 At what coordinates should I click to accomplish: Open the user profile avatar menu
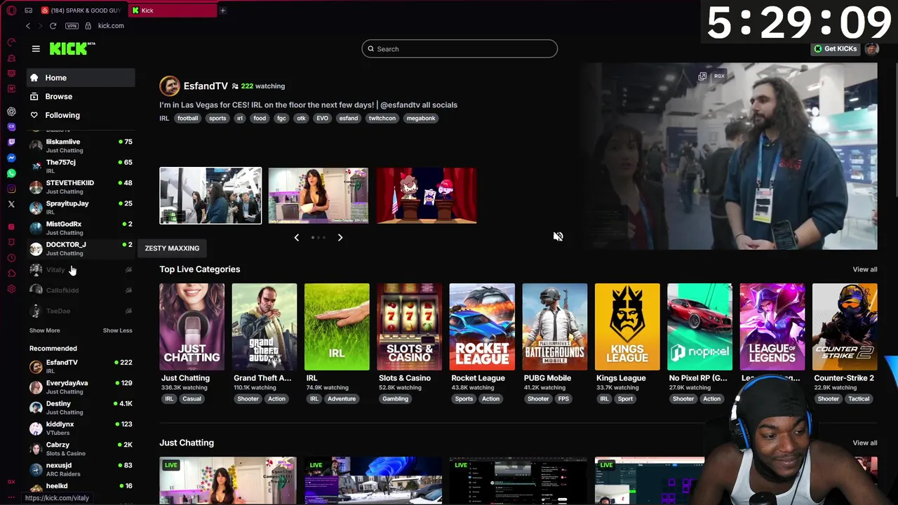871,49
